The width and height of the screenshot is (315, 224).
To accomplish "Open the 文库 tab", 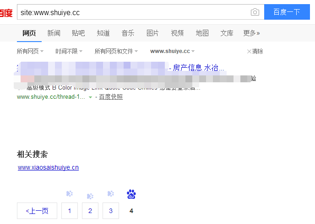I will (x=227, y=33).
